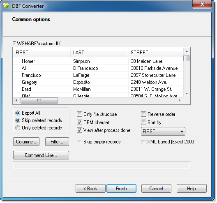
Task: Open the Filter... dialog
Action: click(57, 141)
